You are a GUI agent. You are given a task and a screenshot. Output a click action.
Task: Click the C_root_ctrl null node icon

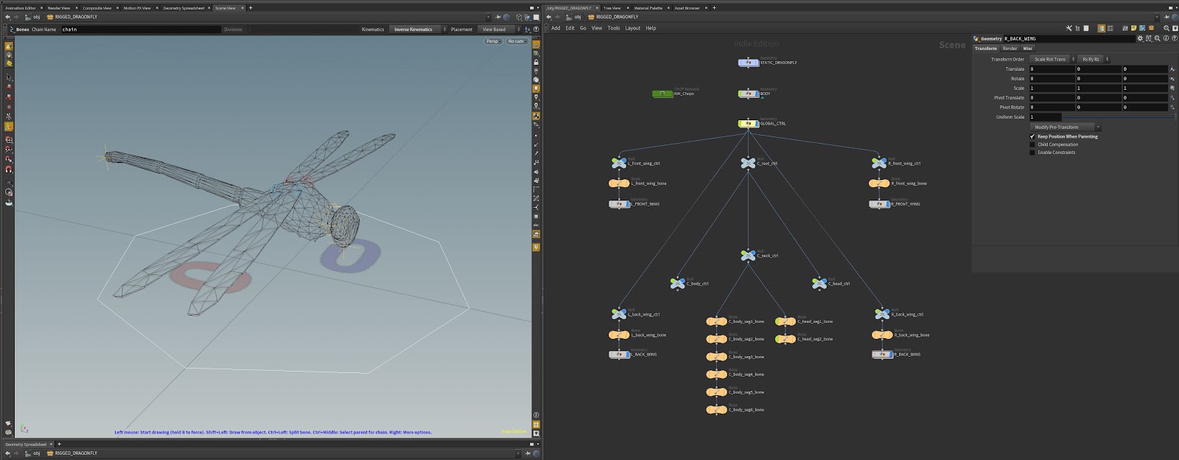pyautogui.click(x=748, y=164)
